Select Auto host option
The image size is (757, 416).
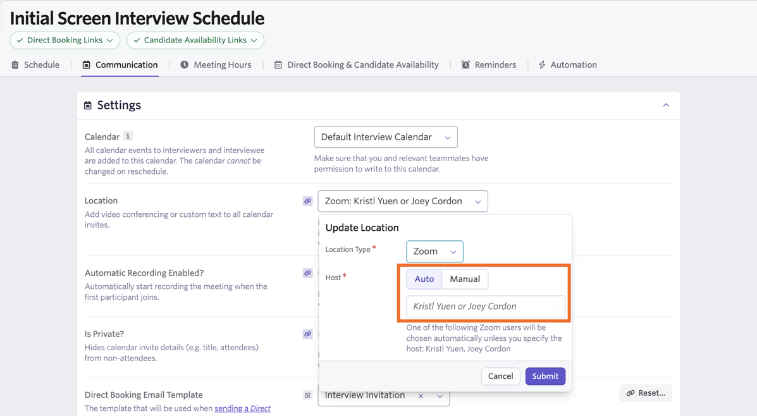tap(424, 279)
